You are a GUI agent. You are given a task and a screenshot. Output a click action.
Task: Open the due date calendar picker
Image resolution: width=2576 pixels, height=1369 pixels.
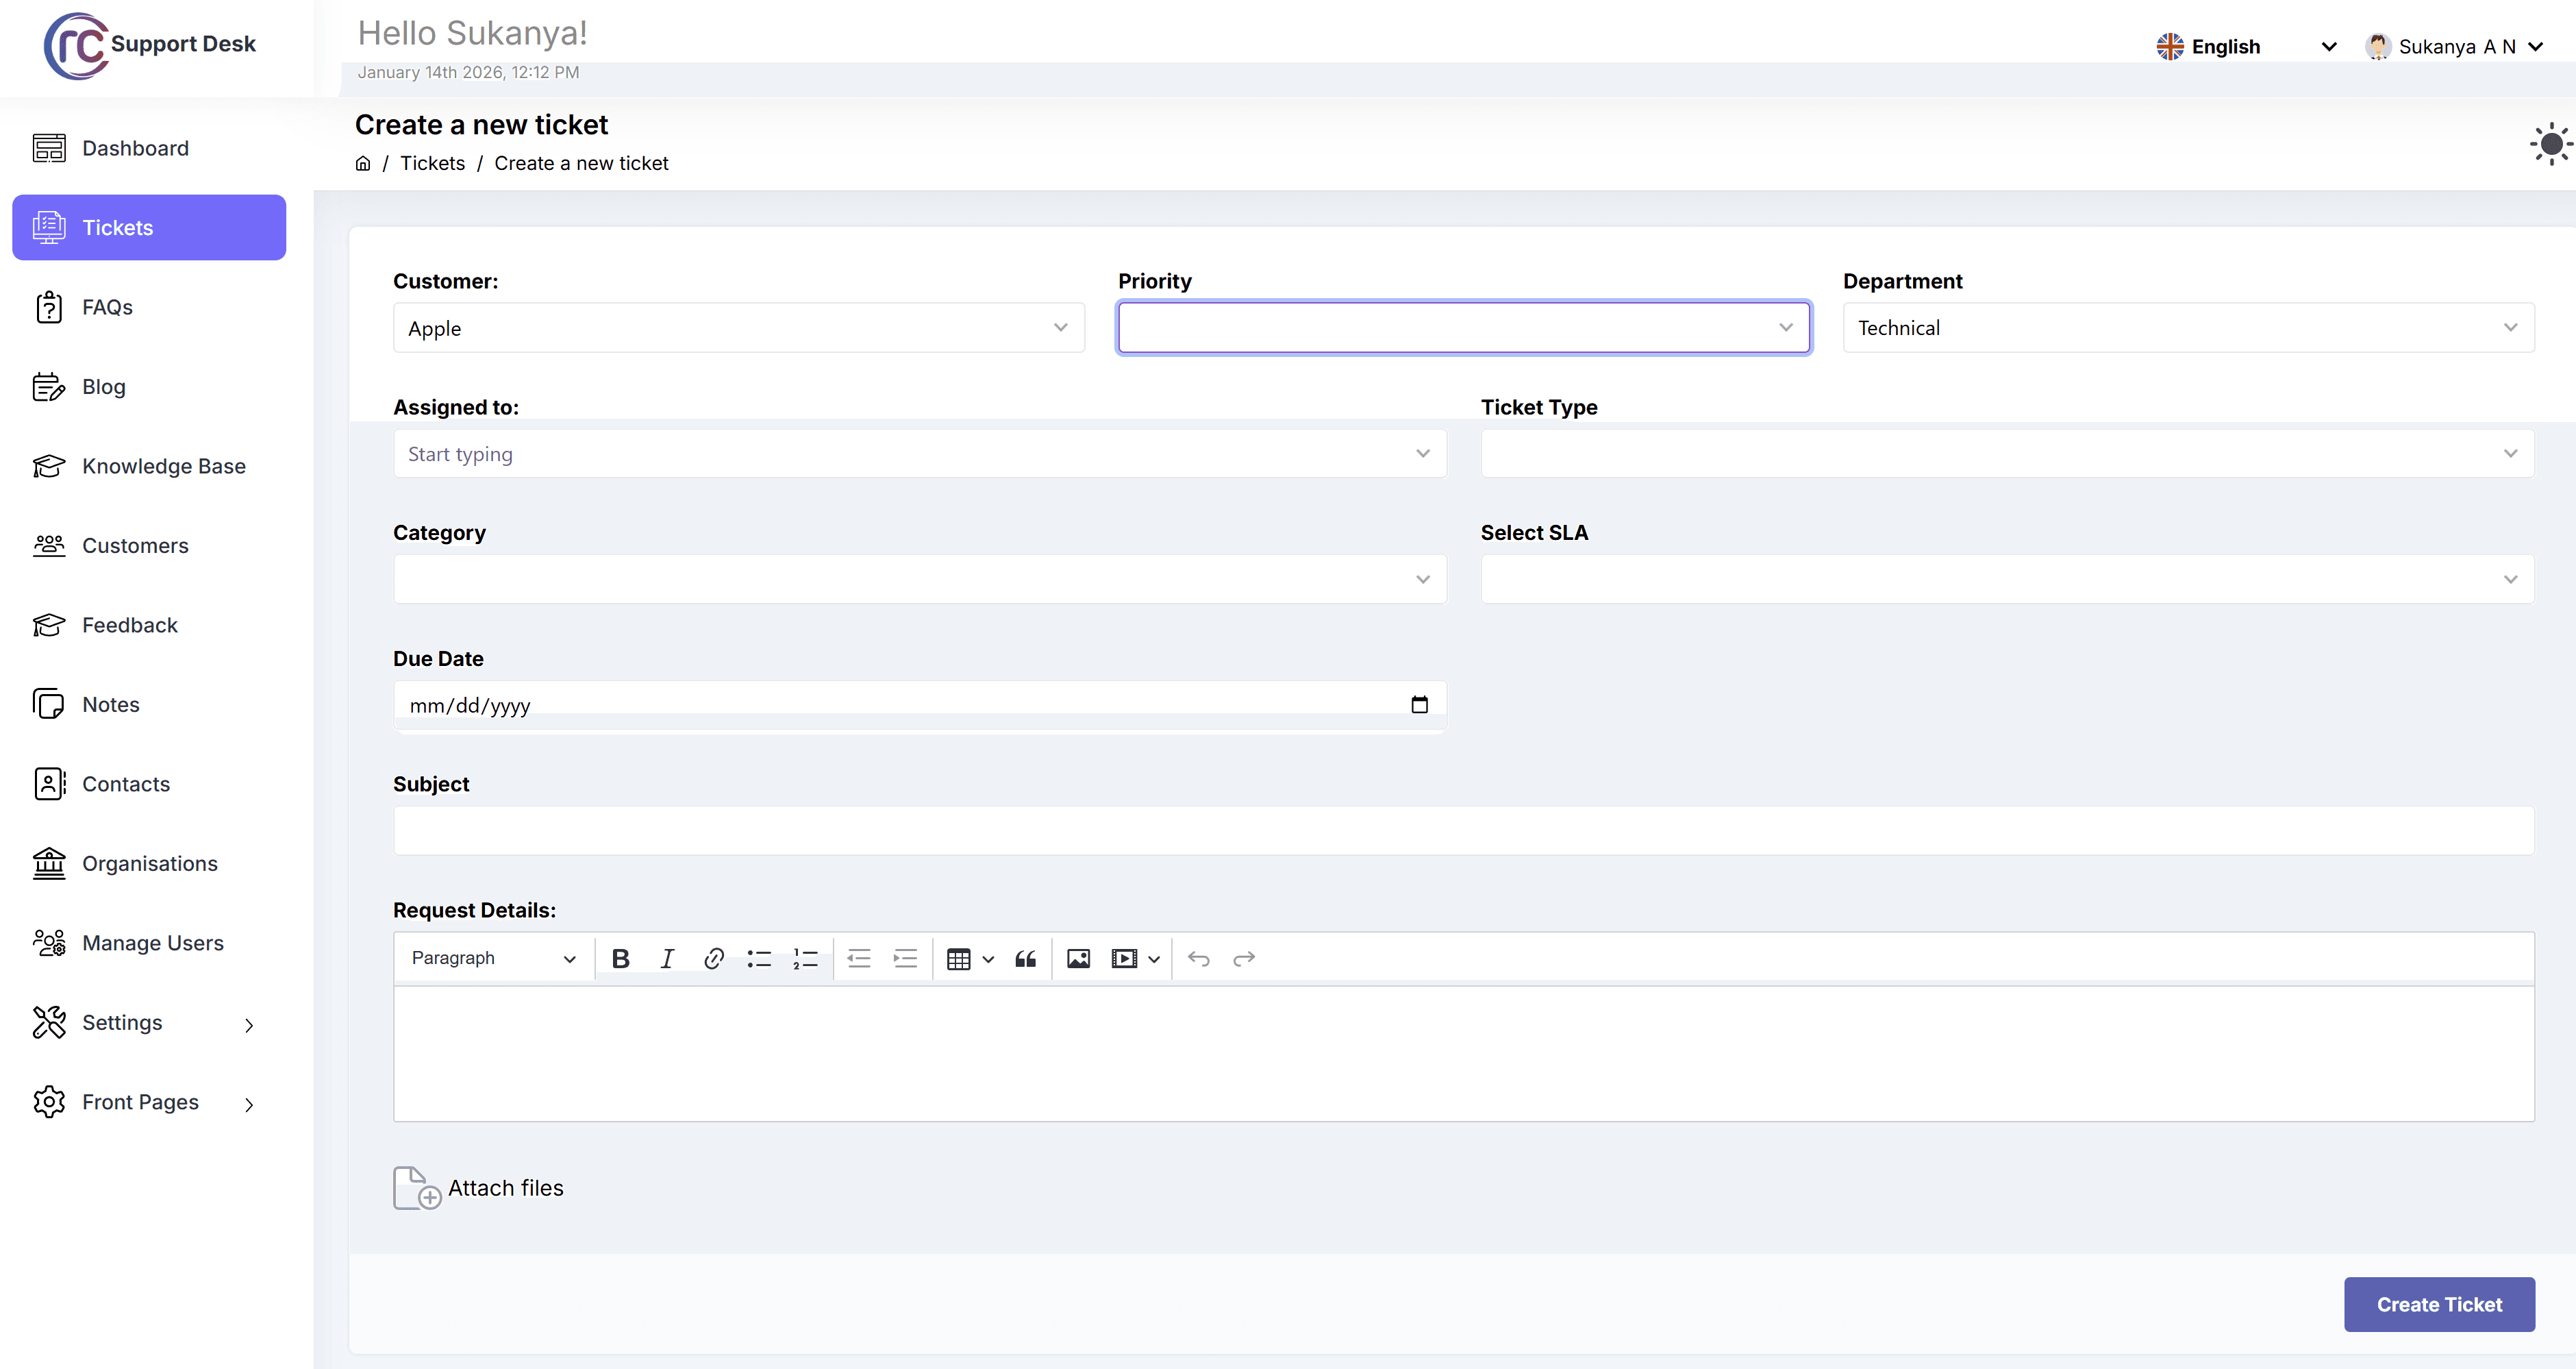click(x=1419, y=704)
